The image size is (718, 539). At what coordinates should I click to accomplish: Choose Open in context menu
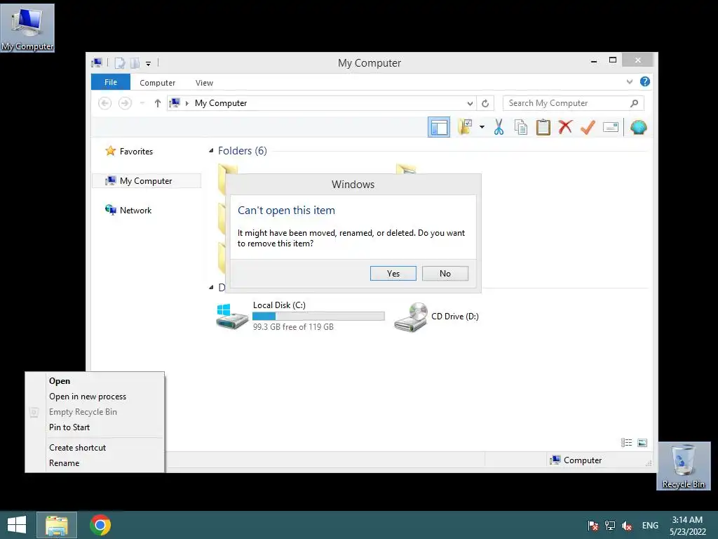(x=95, y=381)
